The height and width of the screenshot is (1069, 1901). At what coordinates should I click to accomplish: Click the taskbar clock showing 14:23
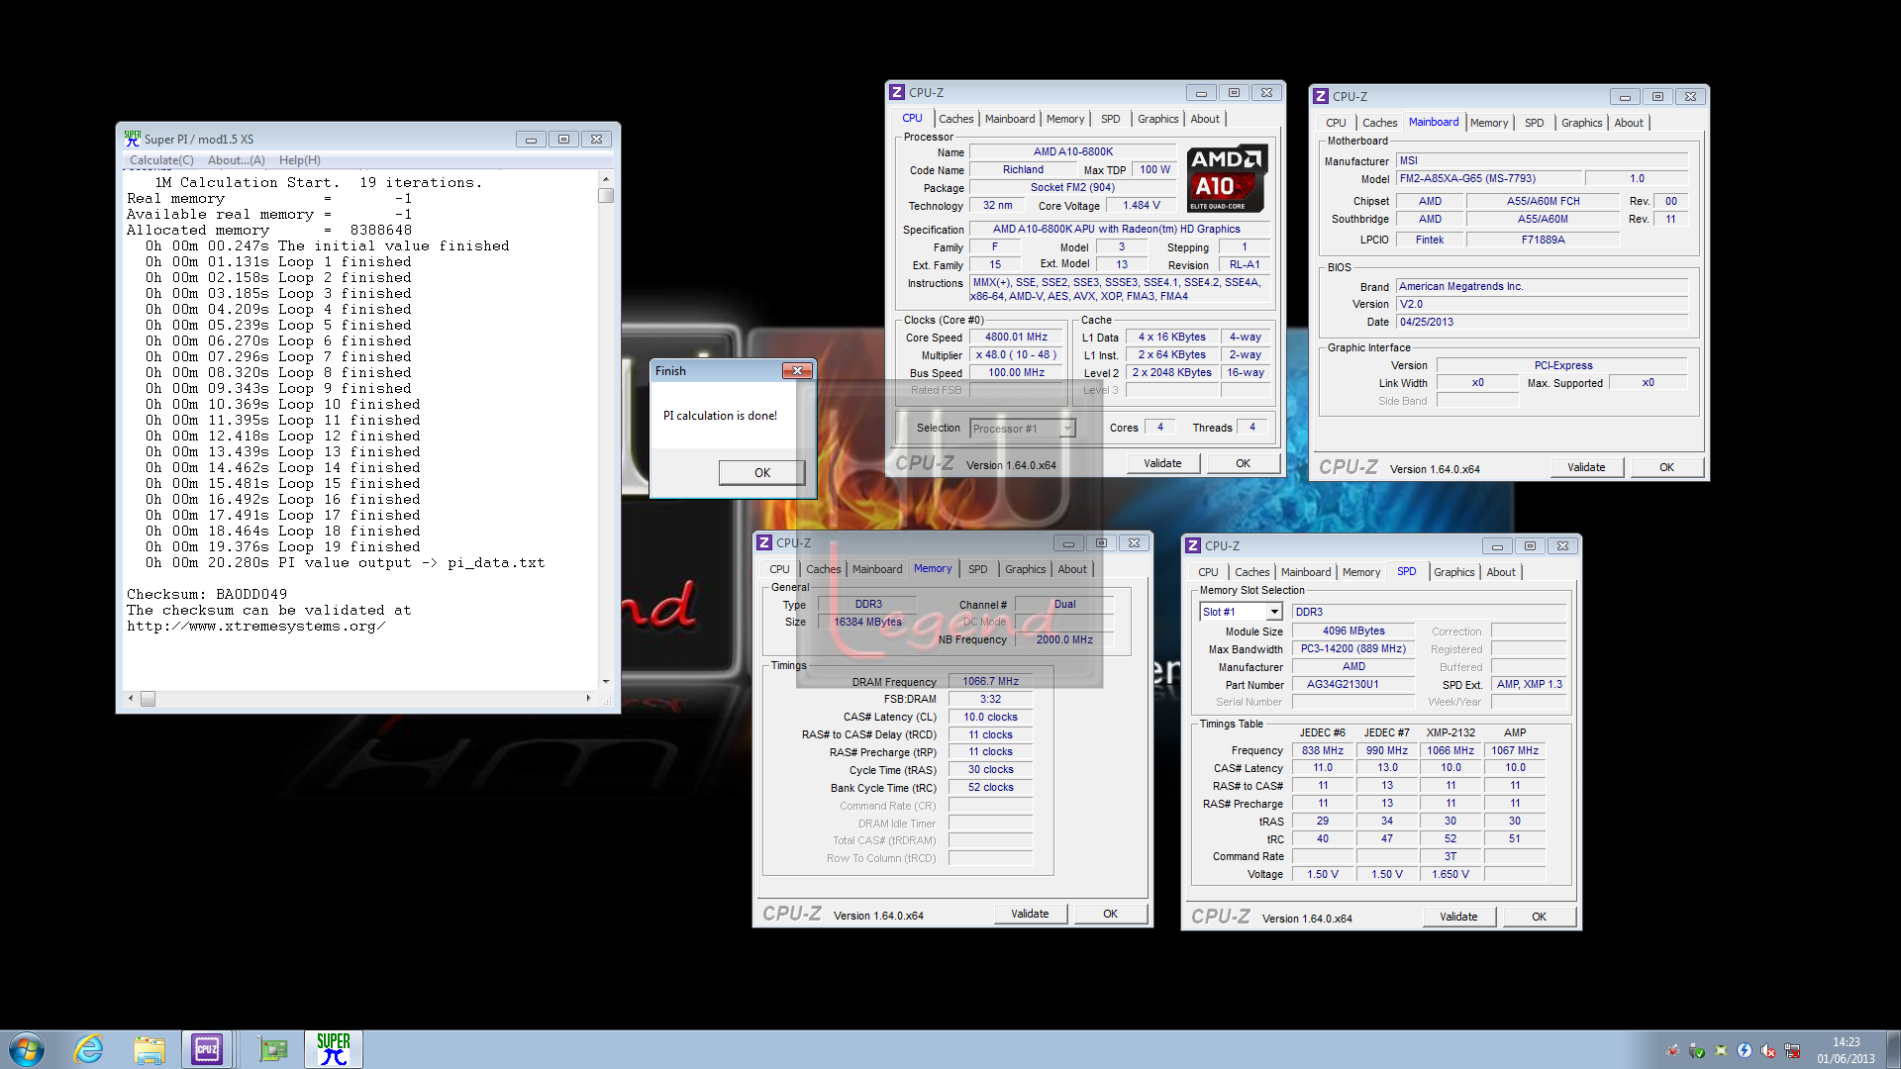[x=1846, y=1050]
